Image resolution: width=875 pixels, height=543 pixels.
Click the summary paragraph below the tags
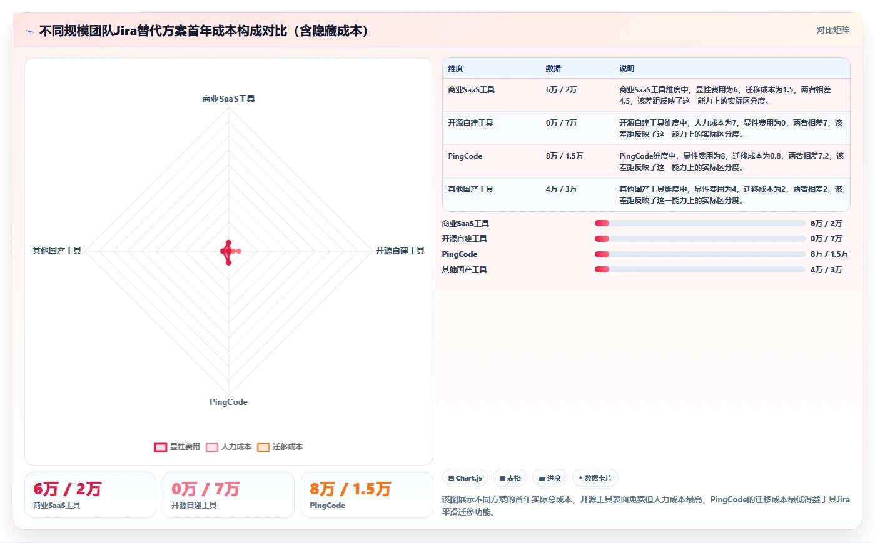click(645, 506)
